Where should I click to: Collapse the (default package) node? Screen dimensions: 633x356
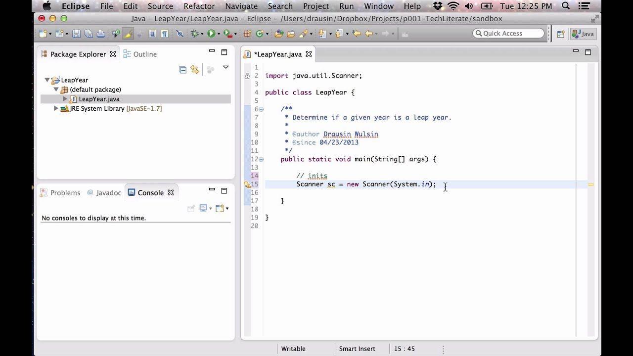56,89
